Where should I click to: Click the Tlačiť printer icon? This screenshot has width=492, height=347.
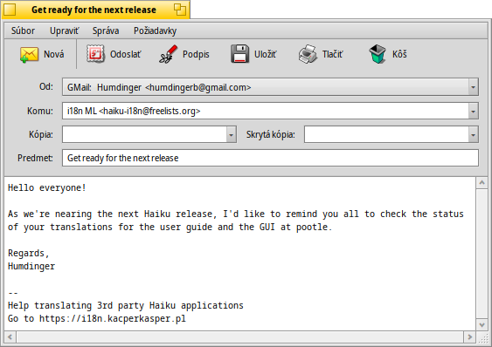(x=308, y=54)
